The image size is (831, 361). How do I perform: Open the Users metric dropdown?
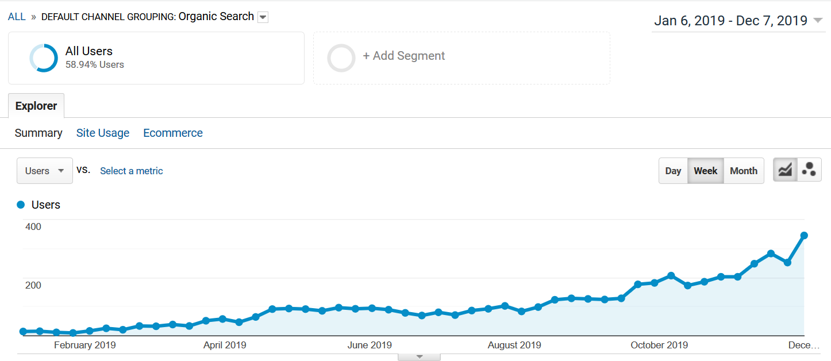pos(45,171)
